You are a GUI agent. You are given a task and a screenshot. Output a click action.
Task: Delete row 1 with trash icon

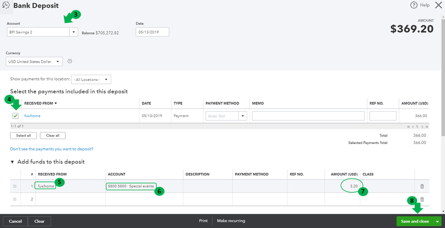tap(422, 186)
